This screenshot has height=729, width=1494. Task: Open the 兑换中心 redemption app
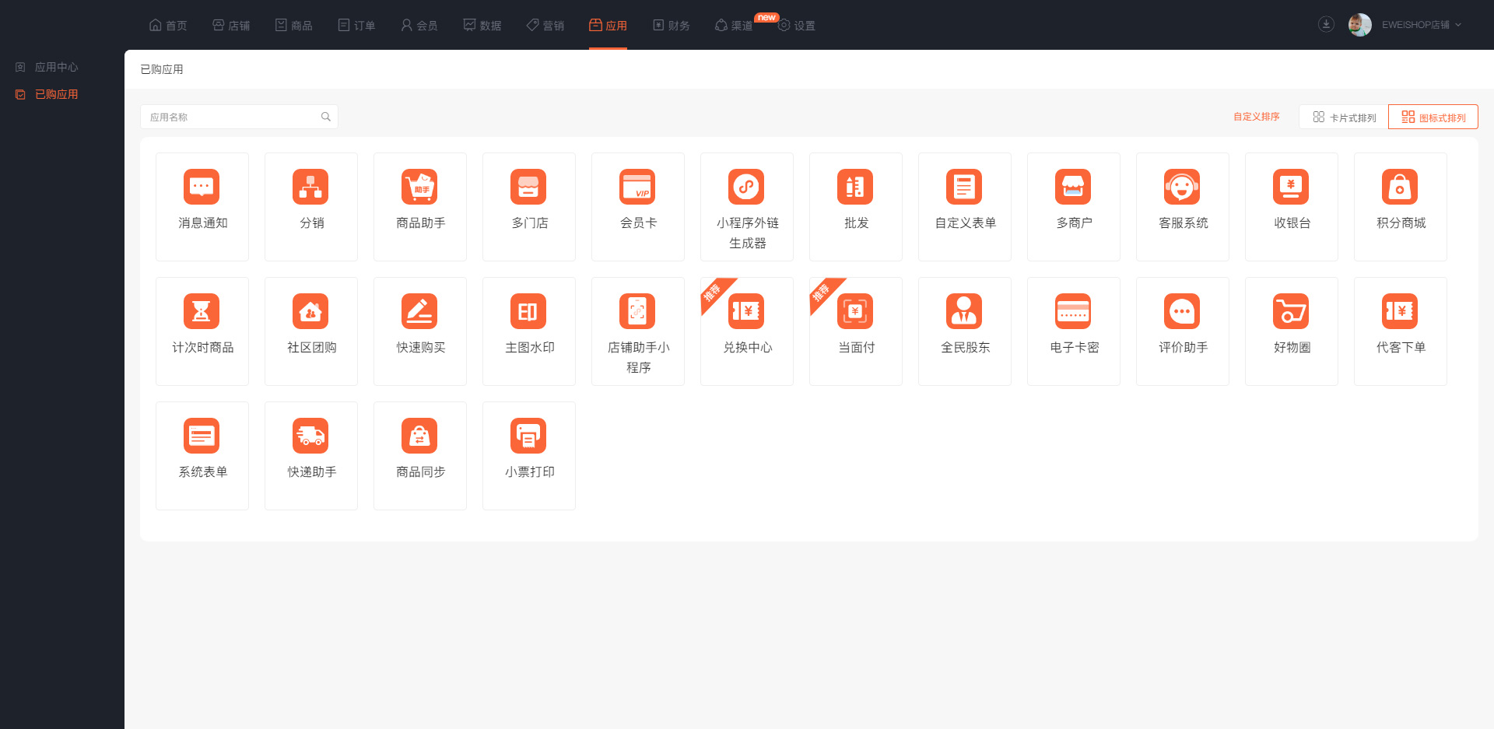(746, 312)
